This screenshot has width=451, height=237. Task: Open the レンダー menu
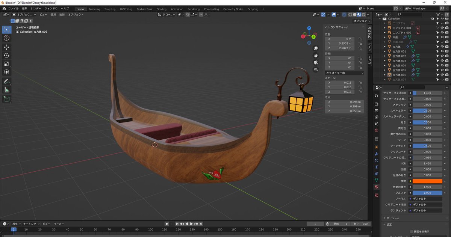[36, 8]
